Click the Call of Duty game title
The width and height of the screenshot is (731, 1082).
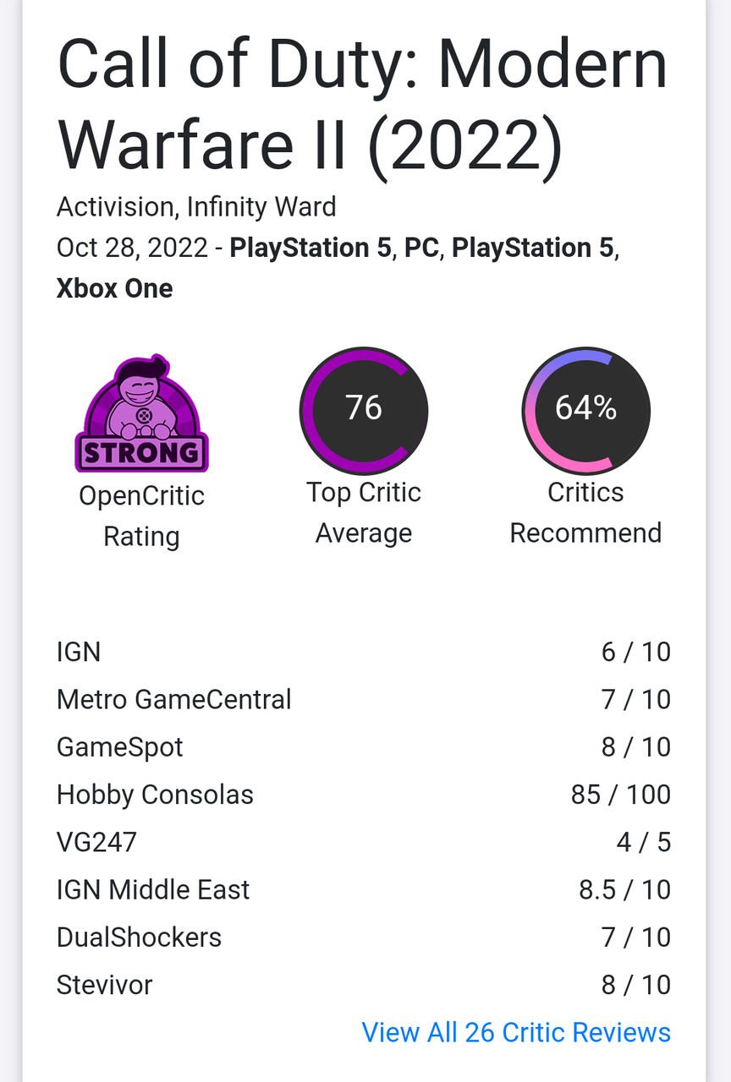coord(362,105)
